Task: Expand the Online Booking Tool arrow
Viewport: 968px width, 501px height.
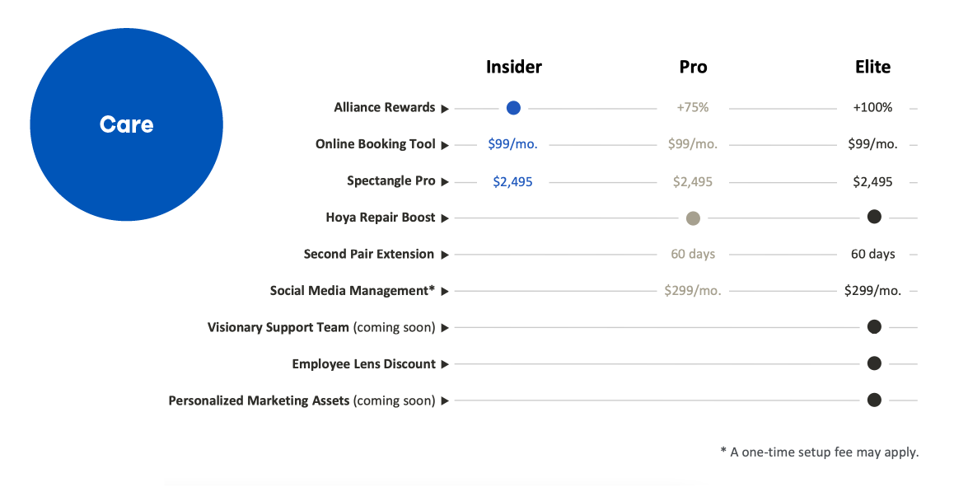Action: click(x=445, y=145)
